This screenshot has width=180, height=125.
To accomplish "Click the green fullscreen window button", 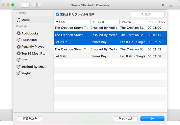I will (x=13, y=5).
